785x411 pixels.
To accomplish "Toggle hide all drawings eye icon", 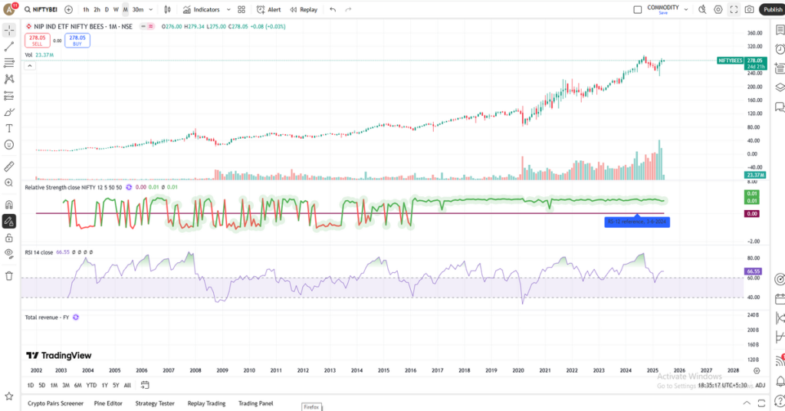I will tap(9, 254).
